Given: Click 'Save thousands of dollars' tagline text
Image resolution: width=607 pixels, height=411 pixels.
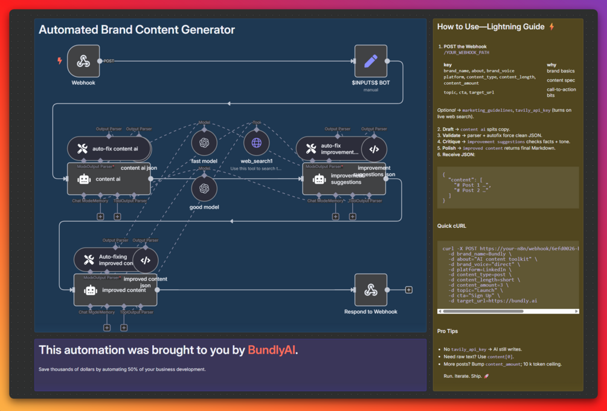Looking at the screenshot, I should [122, 369].
